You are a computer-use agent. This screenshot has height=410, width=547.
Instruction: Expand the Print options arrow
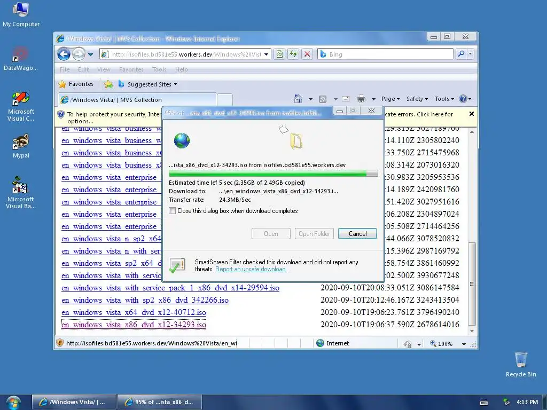click(x=373, y=99)
